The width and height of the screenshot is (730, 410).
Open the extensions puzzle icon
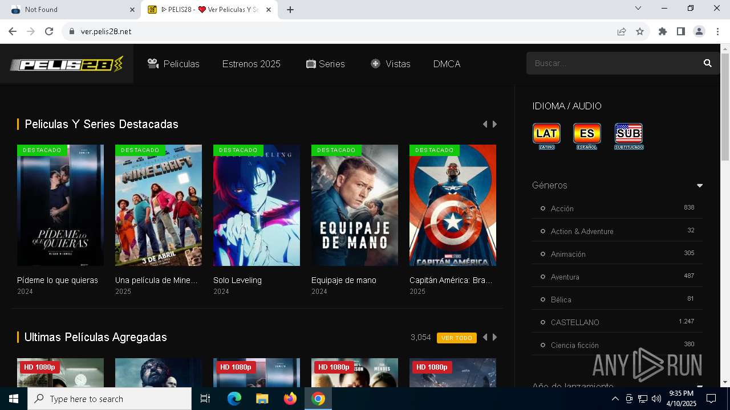coord(663,31)
